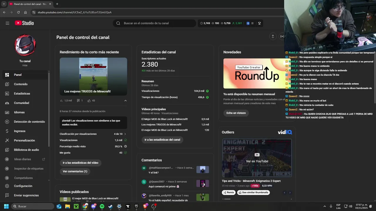The height and width of the screenshot is (211, 376).
Task: Open Configuración gear in sidebar
Action: [7, 186]
